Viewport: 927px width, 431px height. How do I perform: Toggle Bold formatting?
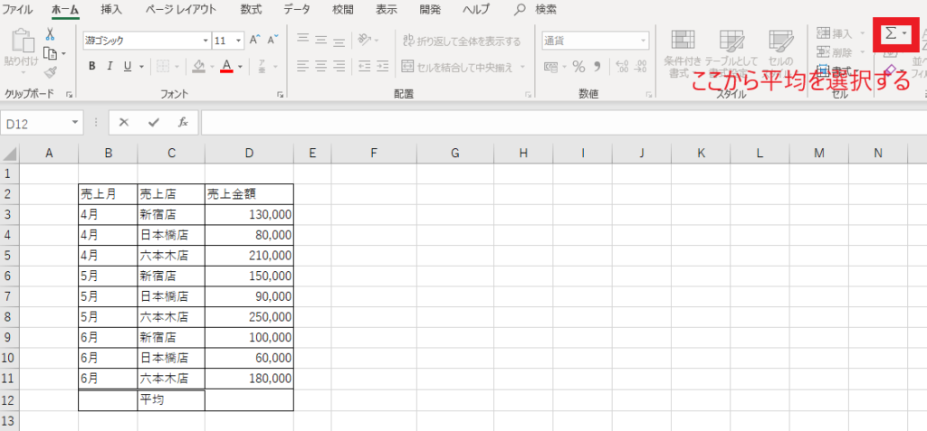[x=91, y=66]
